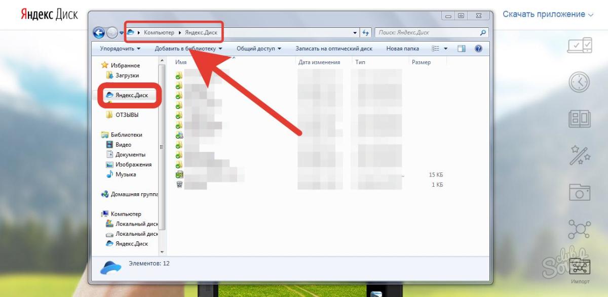Click the devices sync icon on the Yandex page
This screenshot has width=608, height=297.
click(x=579, y=45)
